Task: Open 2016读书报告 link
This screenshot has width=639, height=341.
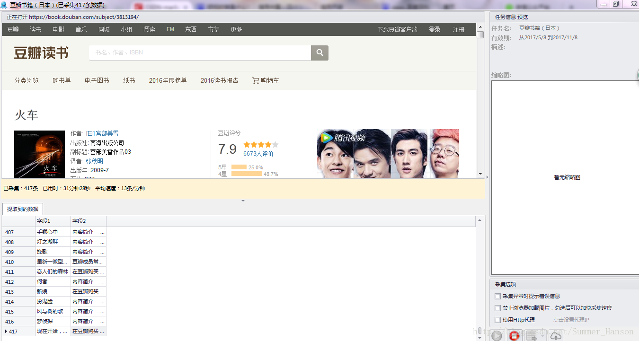Action: click(219, 80)
